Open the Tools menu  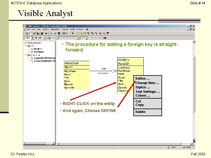tap(72, 29)
